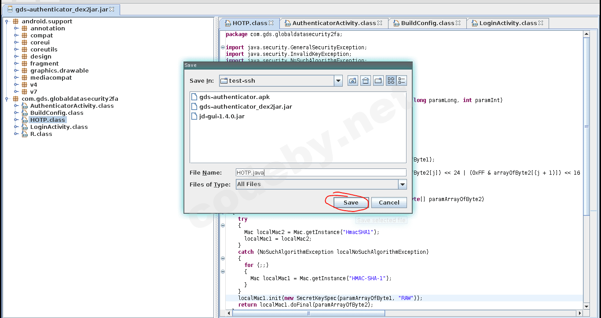Expand the graphics.drawable package node
The height and width of the screenshot is (318, 601).
pos(16,70)
